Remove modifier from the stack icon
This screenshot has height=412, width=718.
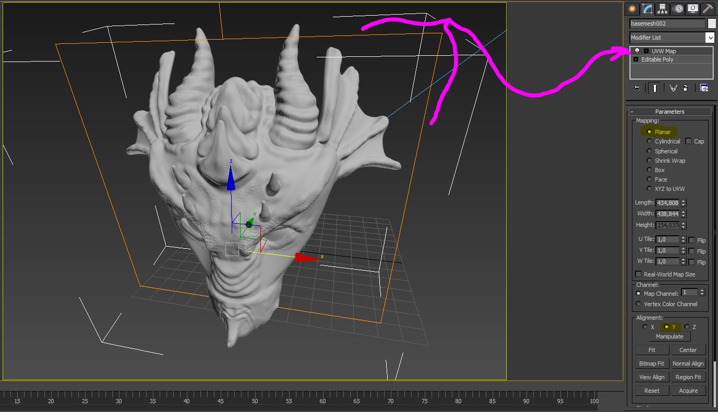tap(685, 88)
